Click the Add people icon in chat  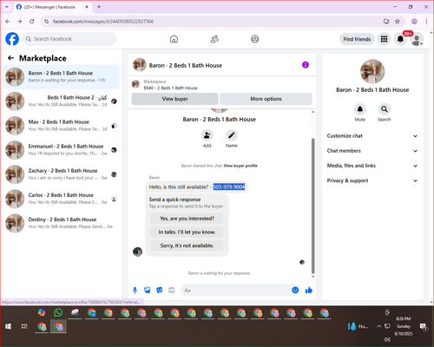(x=207, y=135)
